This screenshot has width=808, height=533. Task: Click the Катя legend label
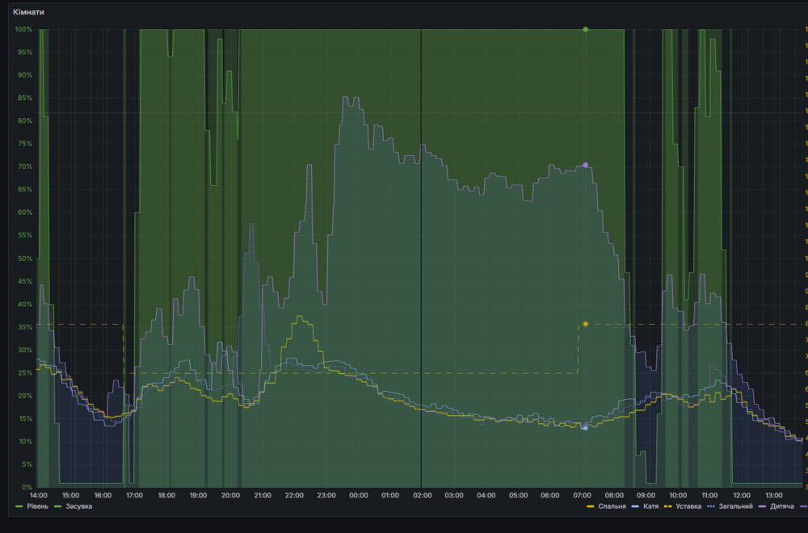[650, 506]
